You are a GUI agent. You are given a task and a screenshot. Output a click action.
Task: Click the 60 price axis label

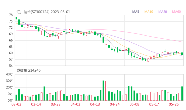(x=11, y=53)
